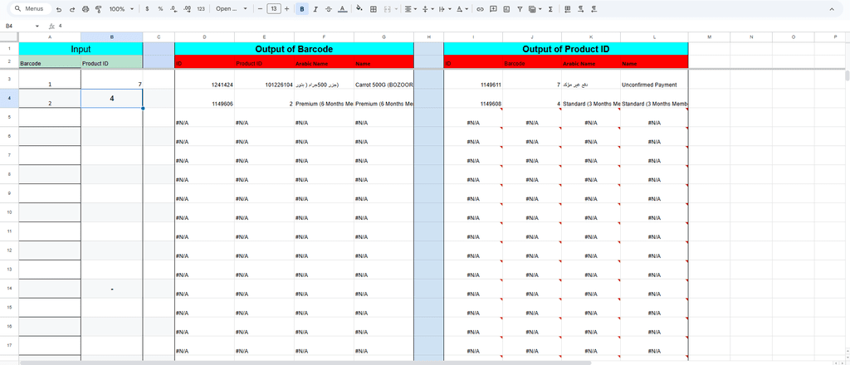Select cell containing 1149606
Screen dimensions: 850x365
[204, 99]
